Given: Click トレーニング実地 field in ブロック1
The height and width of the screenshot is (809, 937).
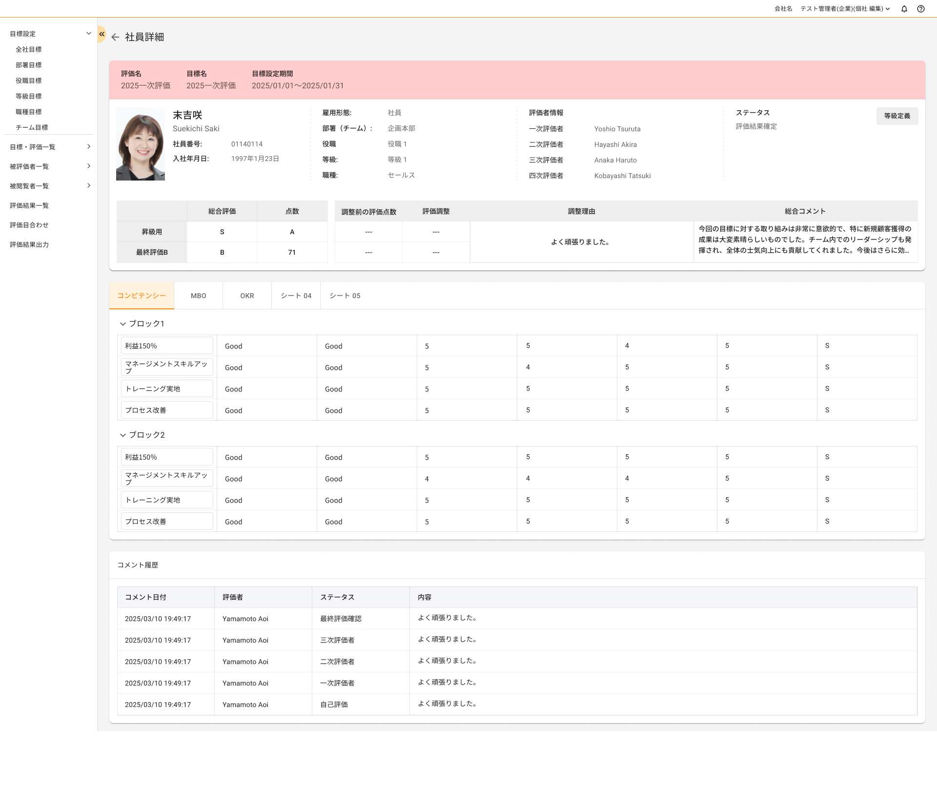Looking at the screenshot, I should tap(167, 388).
